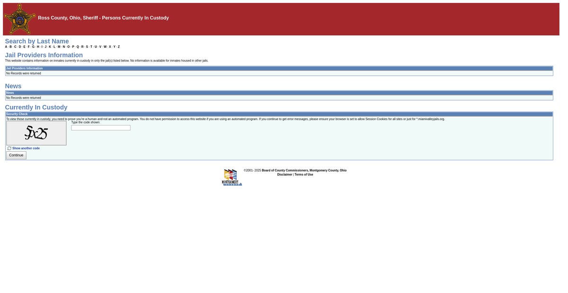Viewport: 568px width, 293px height.
Task: Search last names starting with X
Action: point(110,47)
